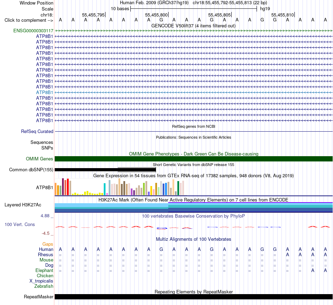Click the OMIM Genes track label

pos(40,159)
